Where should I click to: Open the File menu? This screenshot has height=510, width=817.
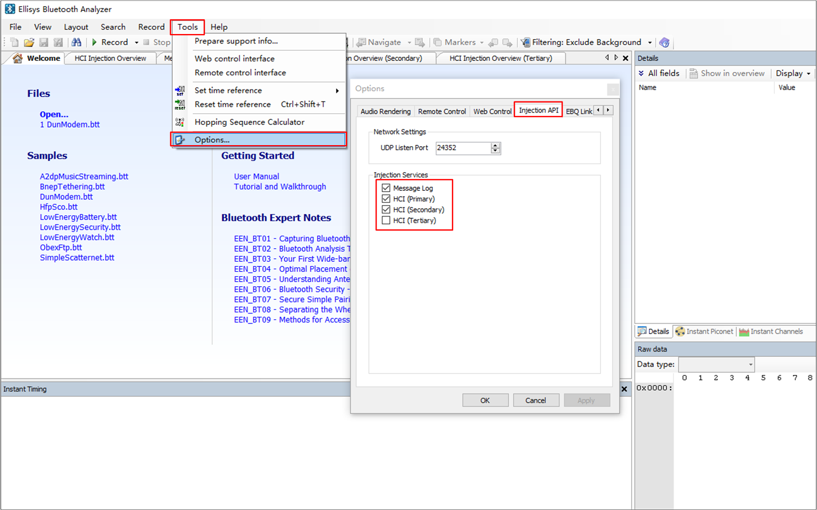[x=16, y=27]
